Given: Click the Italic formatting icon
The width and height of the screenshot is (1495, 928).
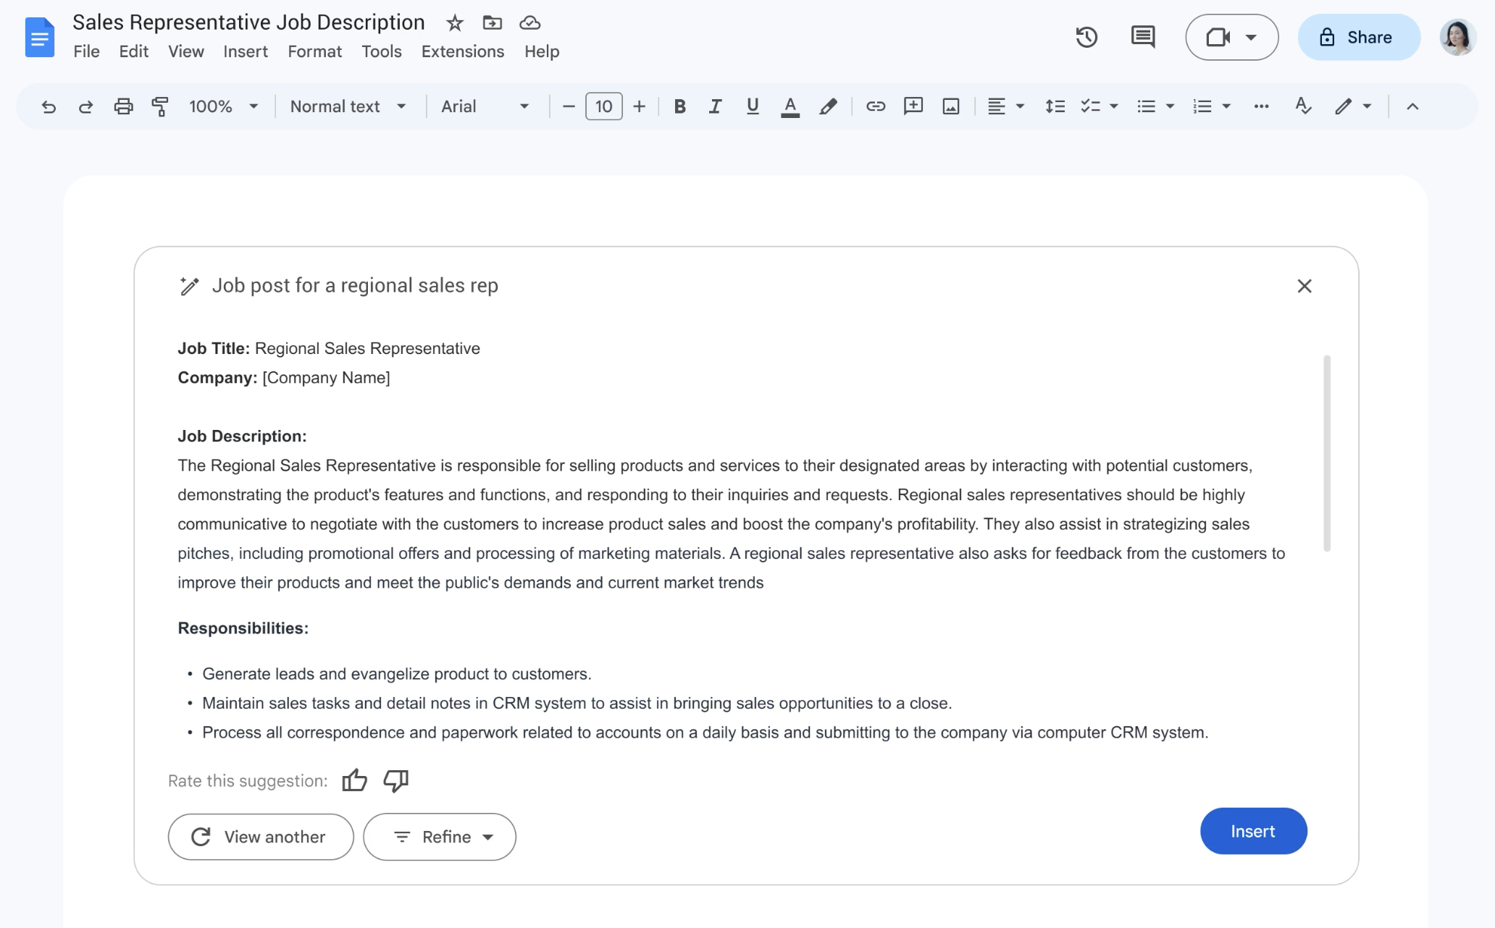Looking at the screenshot, I should coord(714,105).
